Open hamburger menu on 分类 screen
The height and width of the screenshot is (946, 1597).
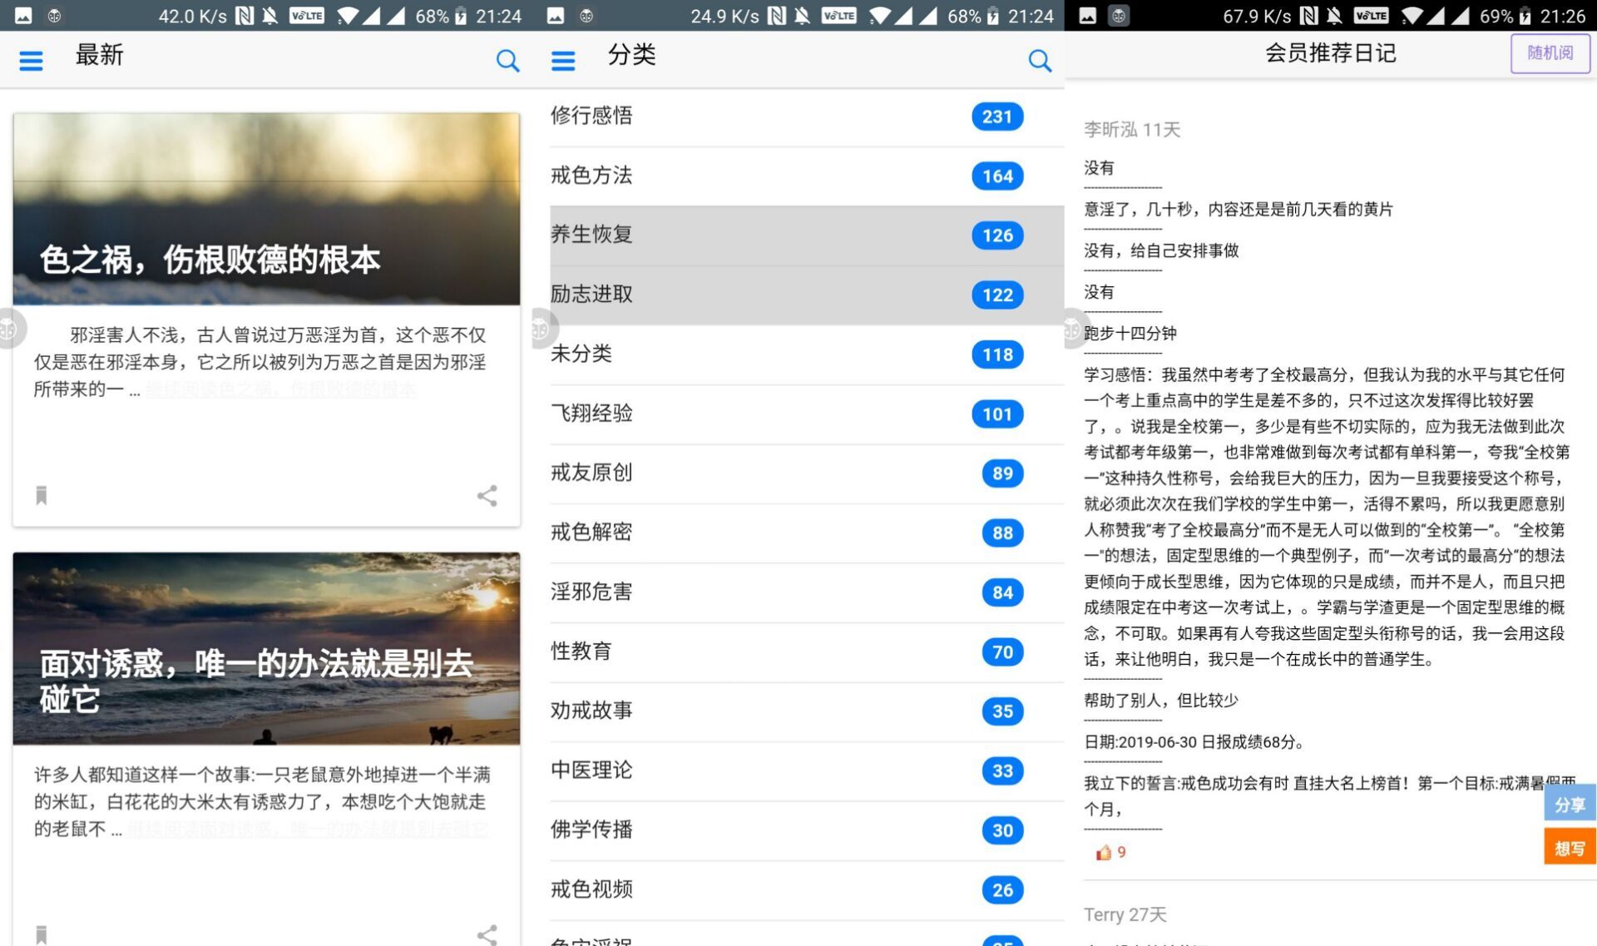click(563, 60)
